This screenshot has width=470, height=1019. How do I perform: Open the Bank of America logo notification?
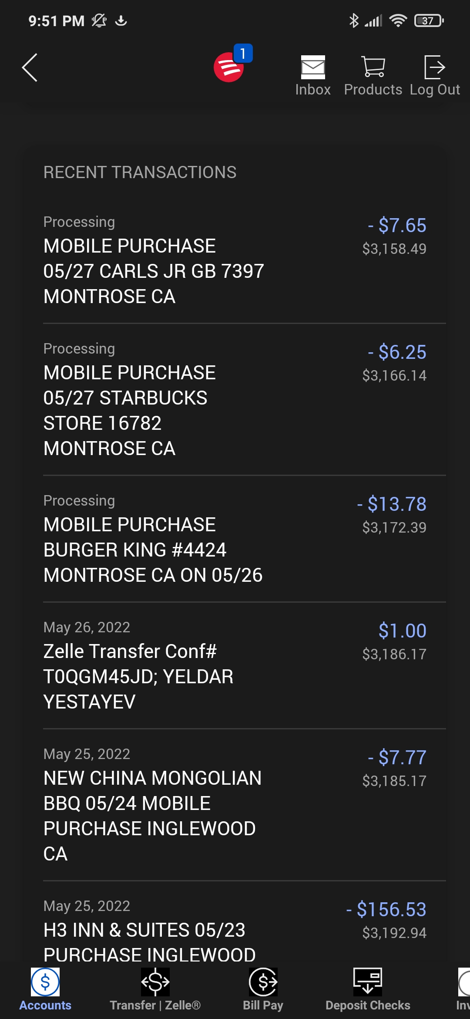pyautogui.click(x=229, y=67)
